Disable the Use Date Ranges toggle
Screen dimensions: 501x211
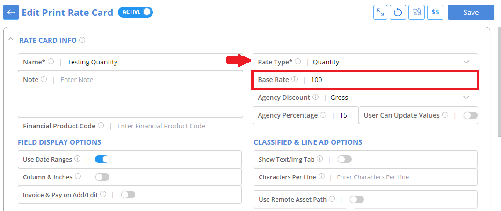(x=102, y=159)
